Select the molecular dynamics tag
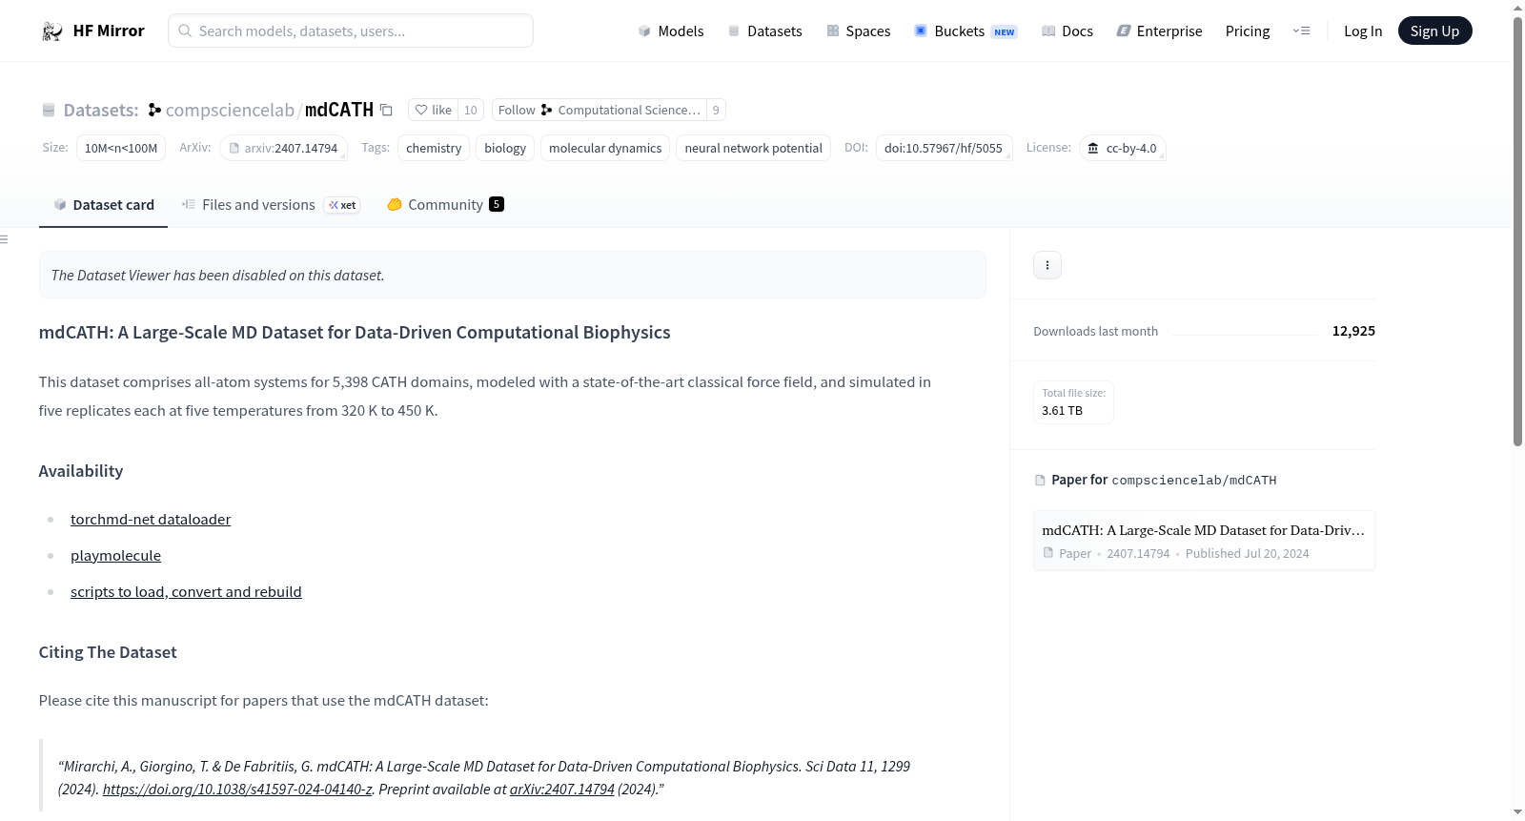 pos(605,148)
